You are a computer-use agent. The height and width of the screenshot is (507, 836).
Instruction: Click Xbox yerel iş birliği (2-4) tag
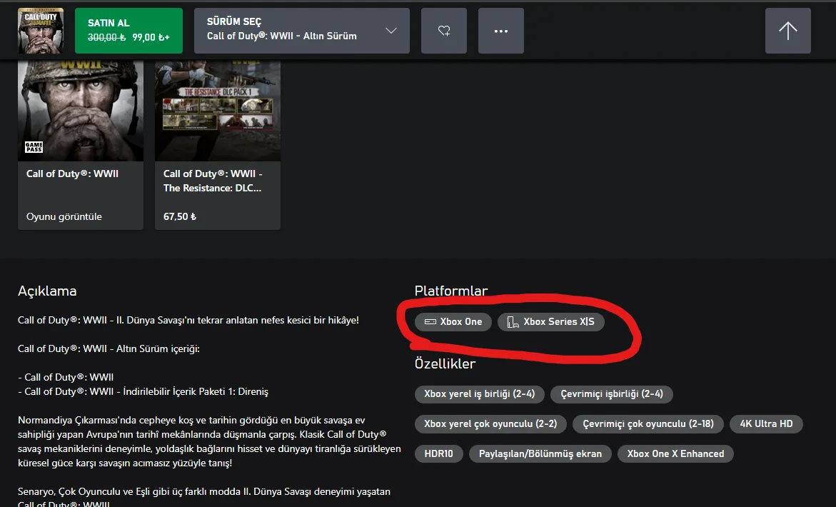(x=479, y=394)
